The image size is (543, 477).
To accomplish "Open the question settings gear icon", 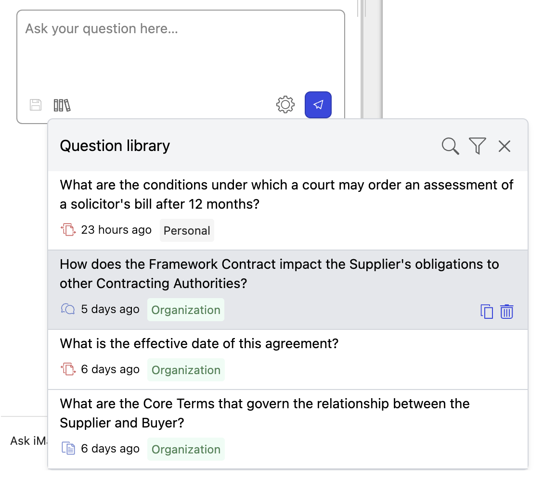I will click(x=285, y=104).
